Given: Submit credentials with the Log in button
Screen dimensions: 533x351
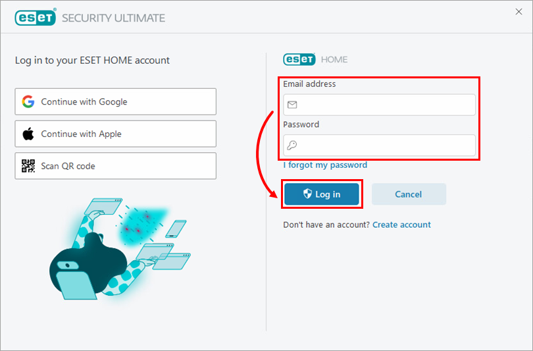Looking at the screenshot, I should (322, 194).
